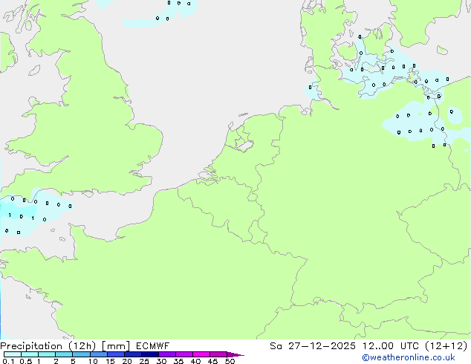Click the '50' label on the legend
Screen dimensions: 471x364
(230, 362)
